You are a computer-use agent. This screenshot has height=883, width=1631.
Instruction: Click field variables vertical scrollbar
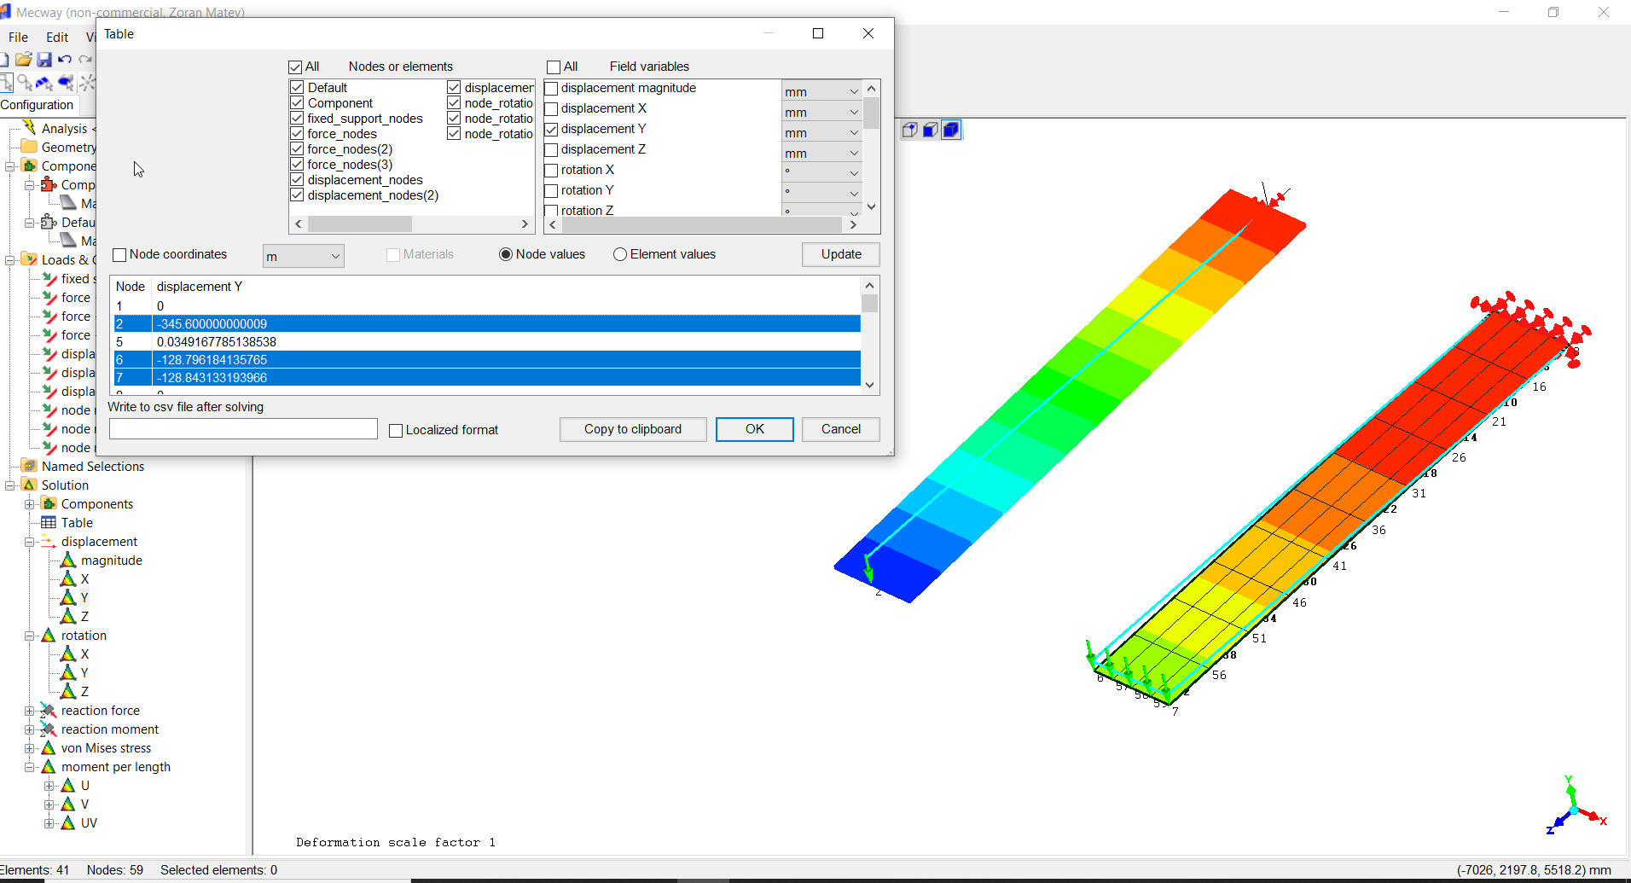(x=871, y=148)
